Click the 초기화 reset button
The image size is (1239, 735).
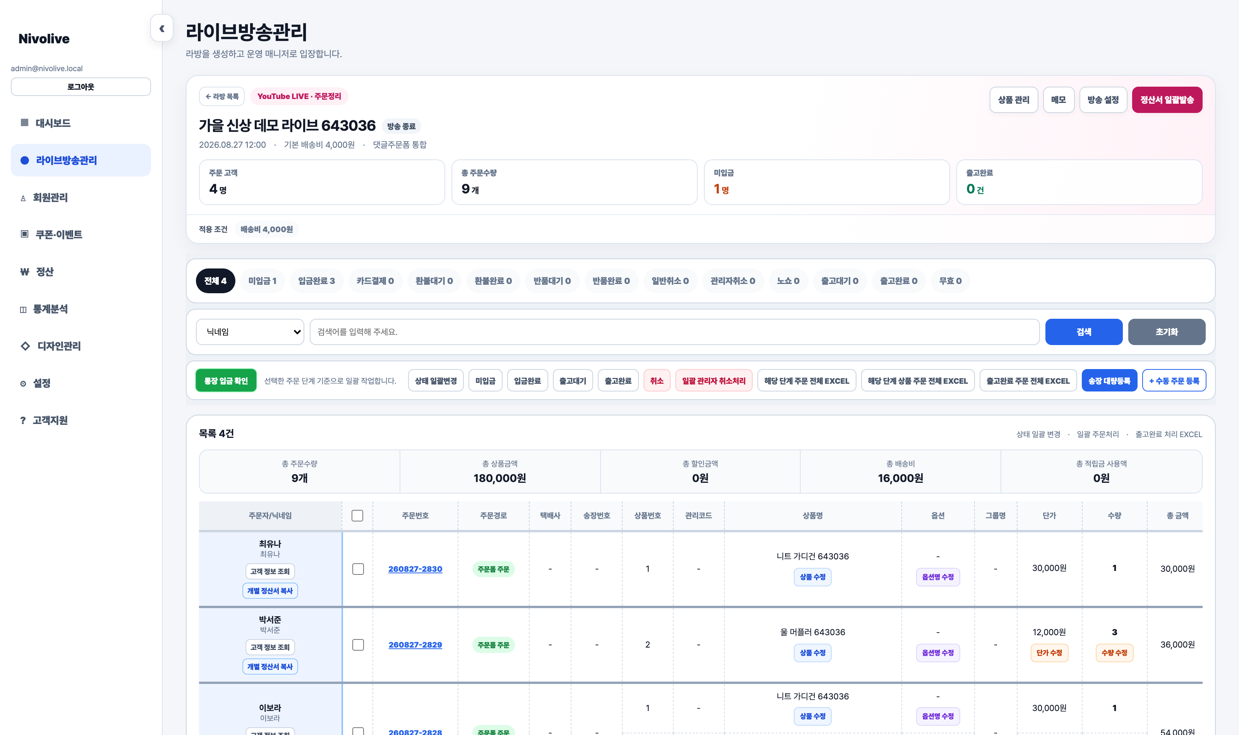click(x=1167, y=332)
